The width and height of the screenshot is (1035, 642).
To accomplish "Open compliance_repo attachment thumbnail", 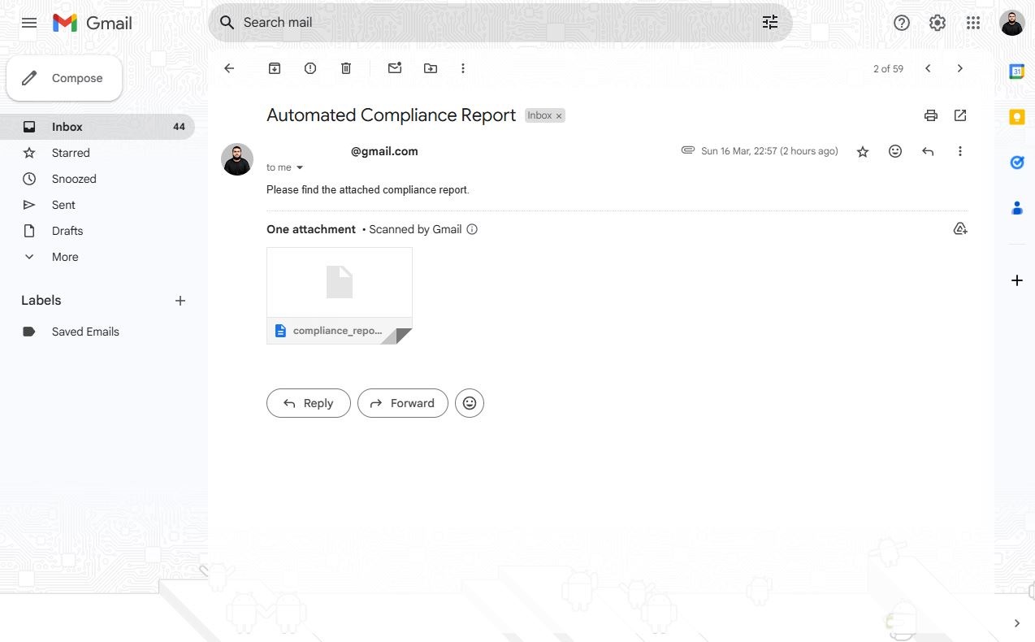I will [340, 296].
